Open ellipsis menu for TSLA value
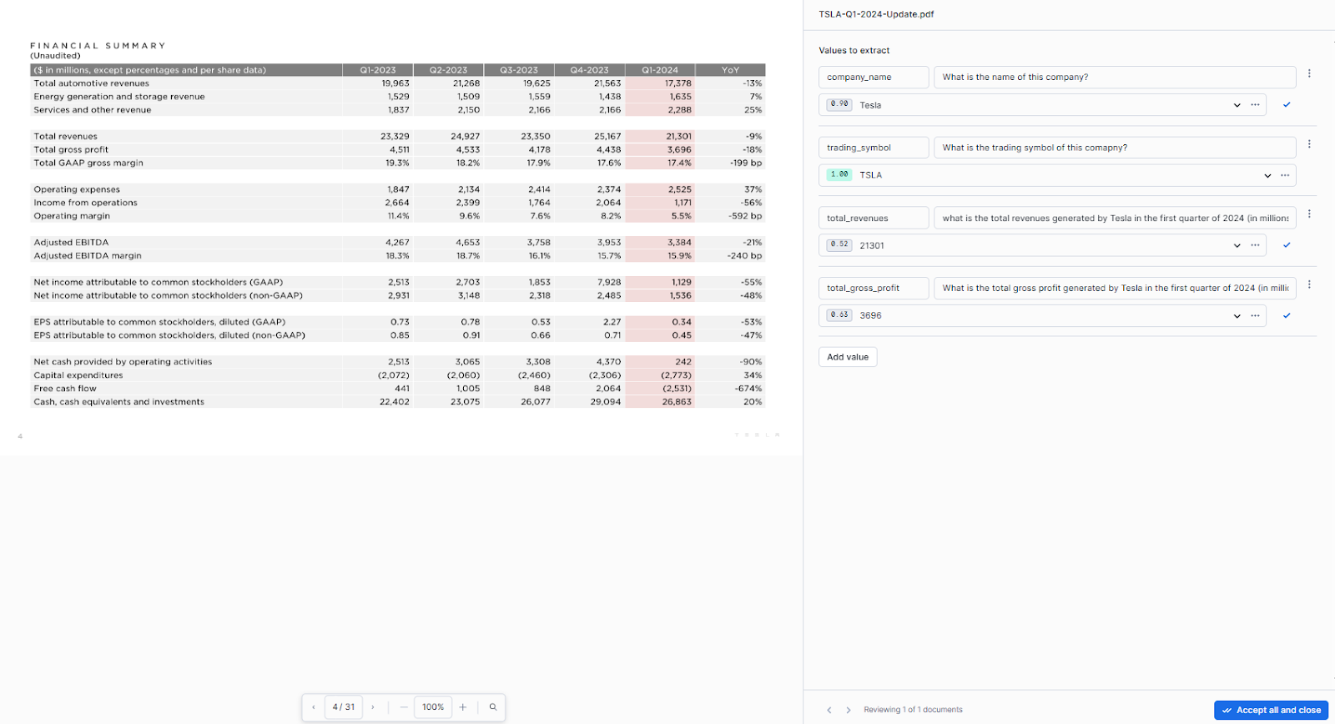Viewport: 1335px width, 724px height. tap(1285, 175)
